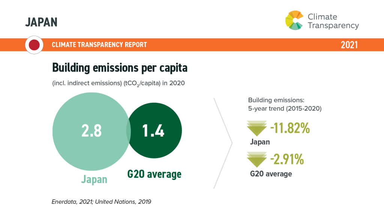384x216 pixels.
Task: Click the Enerdata 2021 source citation
Action: pos(101,202)
